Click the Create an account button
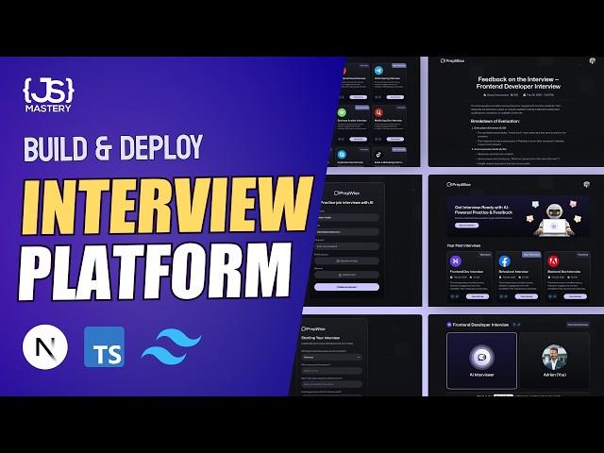 tap(346, 287)
